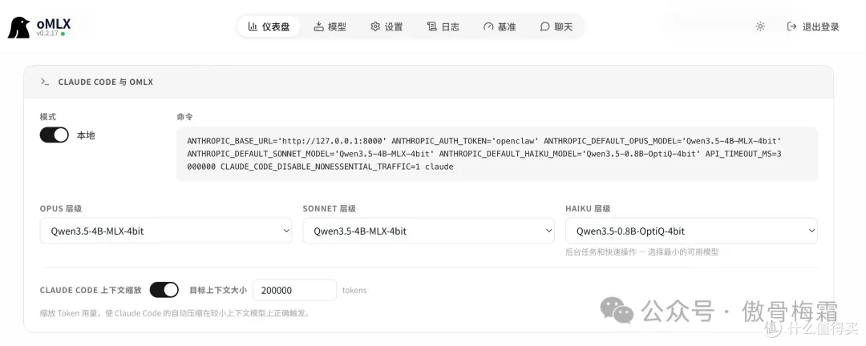This screenshot has height=346, width=866.
Task: Toggle the CLAUDE CODE 上下文缩放 switch
Action: click(164, 290)
